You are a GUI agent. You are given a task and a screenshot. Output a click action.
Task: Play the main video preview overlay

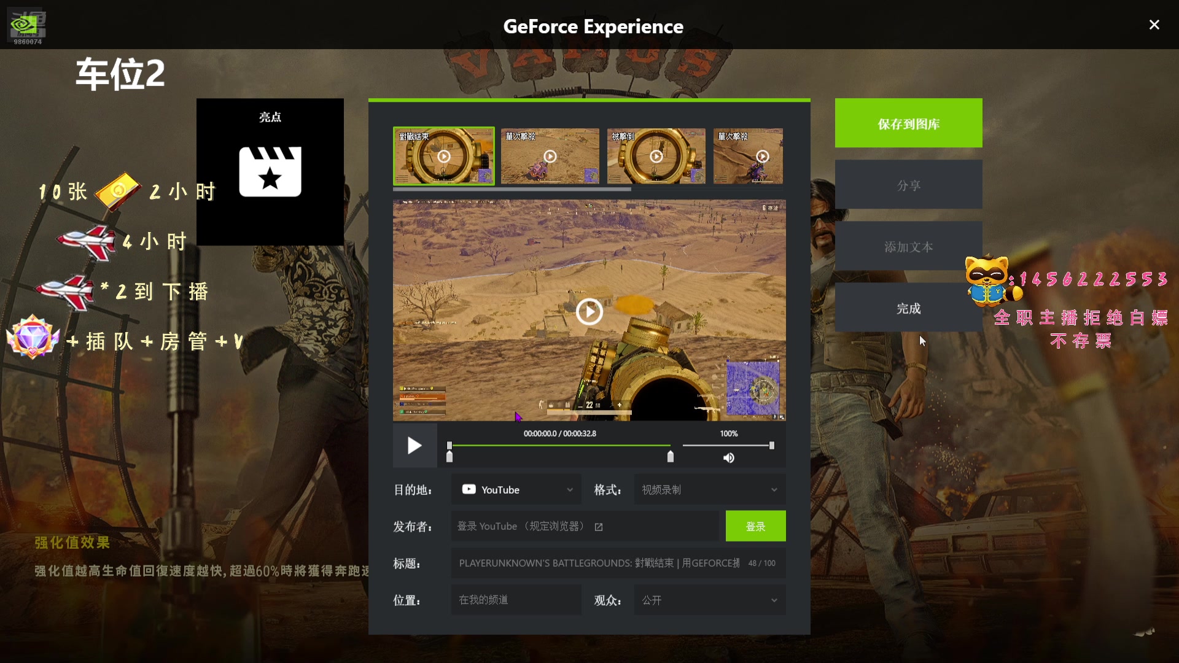589,312
